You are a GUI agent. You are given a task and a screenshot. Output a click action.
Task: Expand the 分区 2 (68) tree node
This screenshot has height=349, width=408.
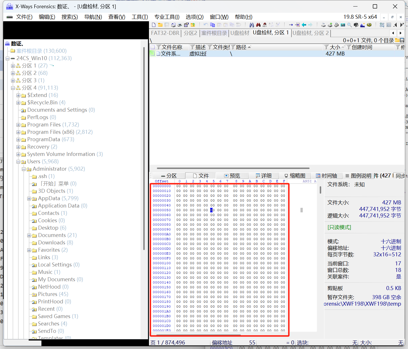pos(13,73)
